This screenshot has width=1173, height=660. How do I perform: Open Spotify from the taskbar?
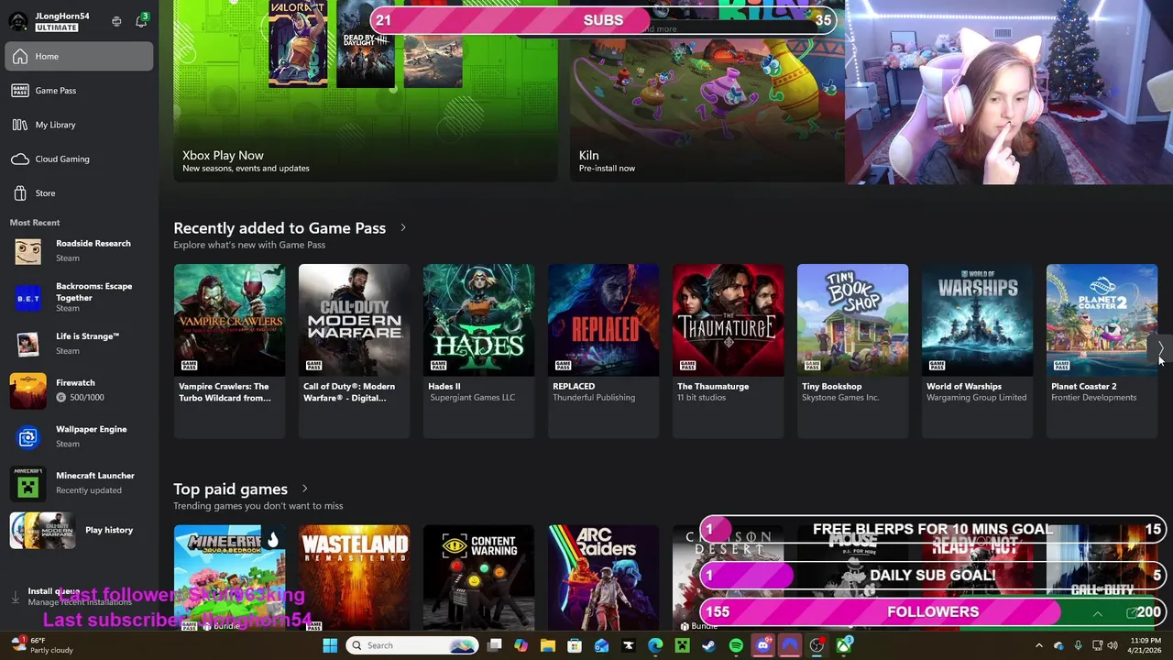coord(736,645)
